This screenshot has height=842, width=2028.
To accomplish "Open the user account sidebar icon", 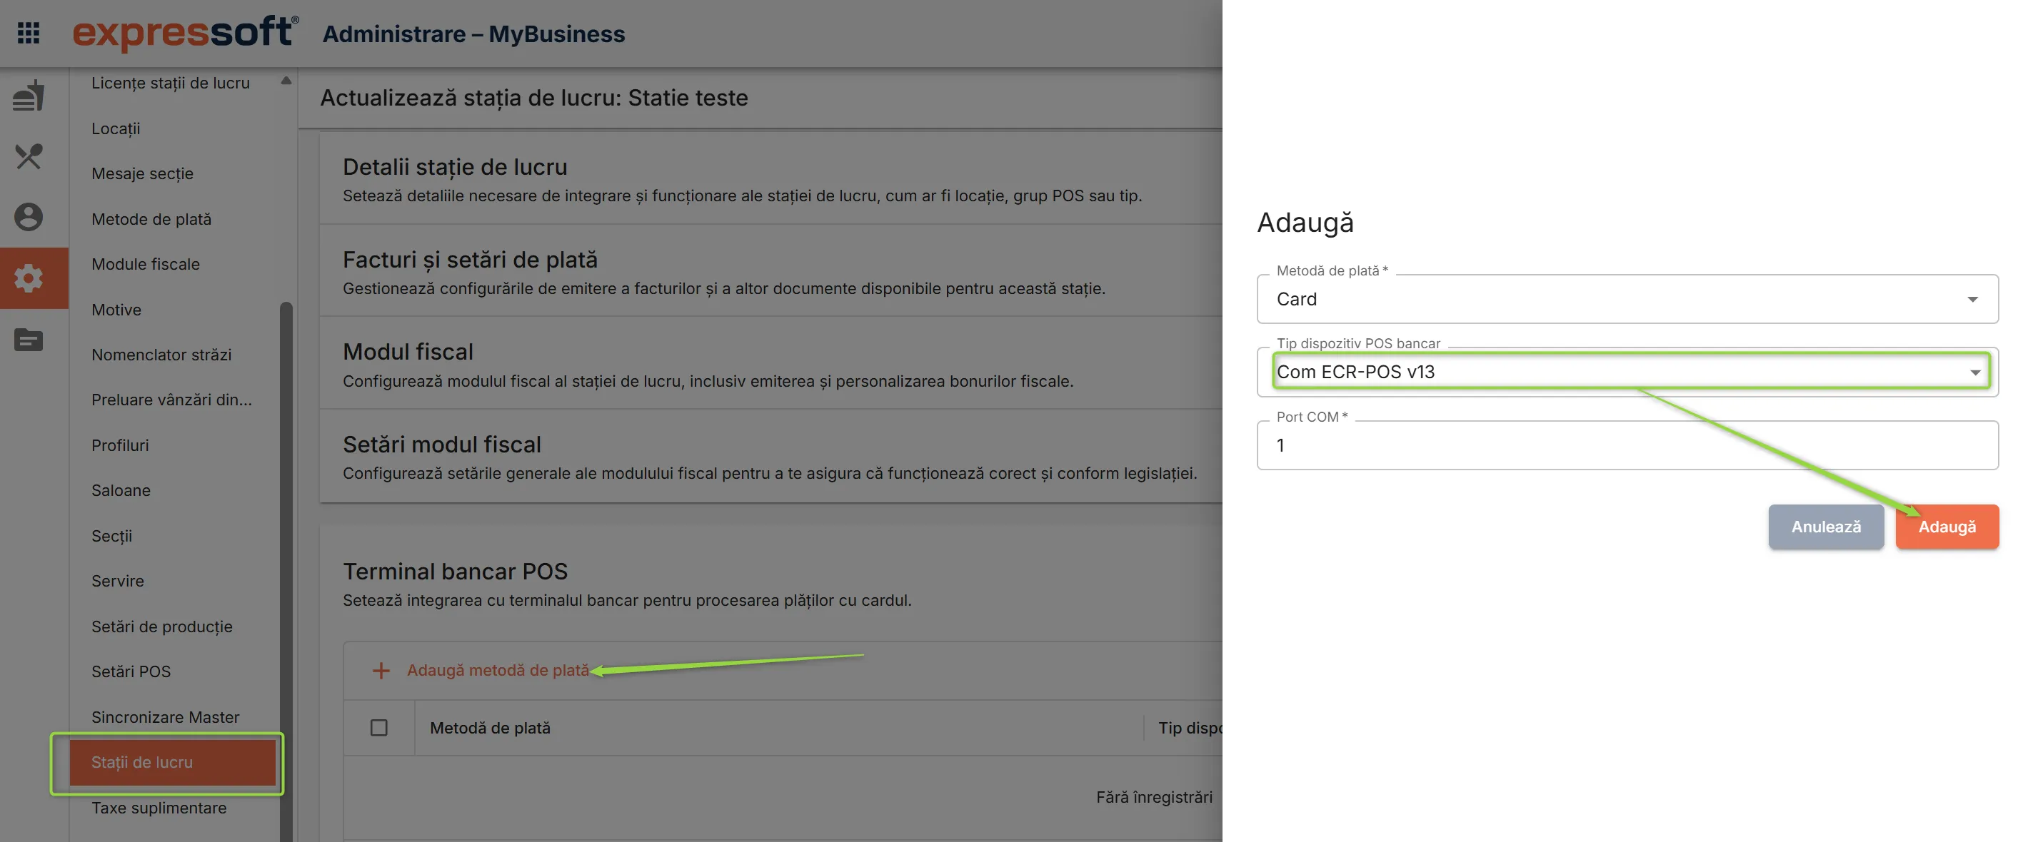I will tap(29, 217).
